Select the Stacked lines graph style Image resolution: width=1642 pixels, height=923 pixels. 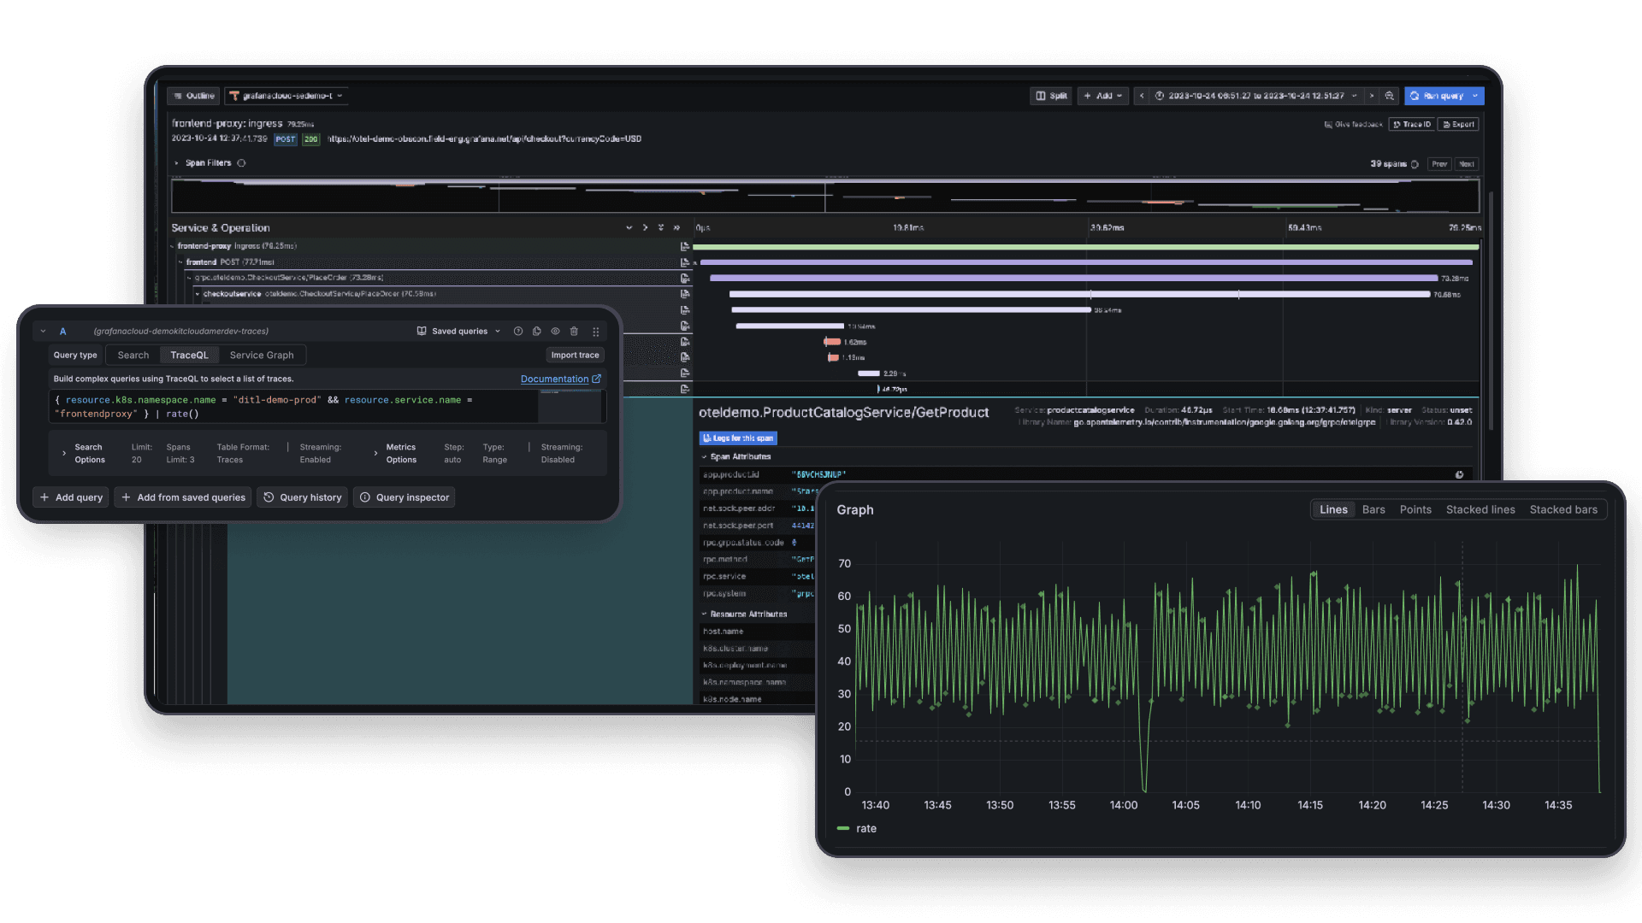(1480, 509)
